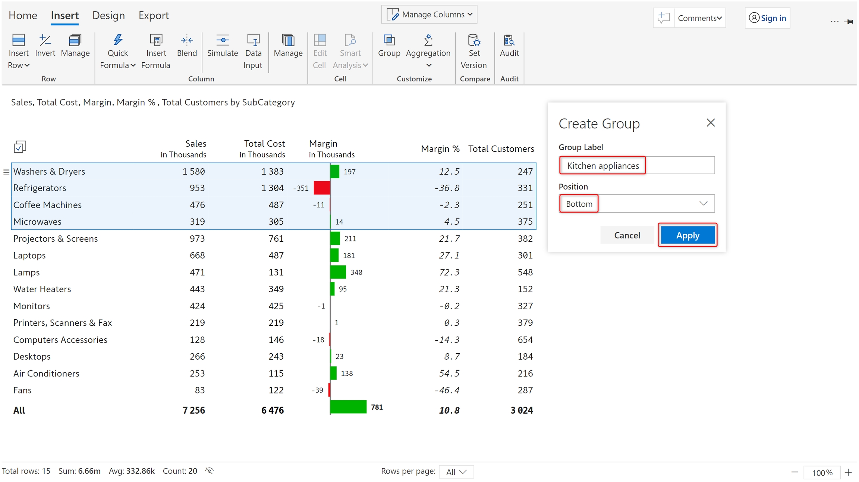859x482 pixels.
Task: Switch to the Design tab
Action: (108, 15)
